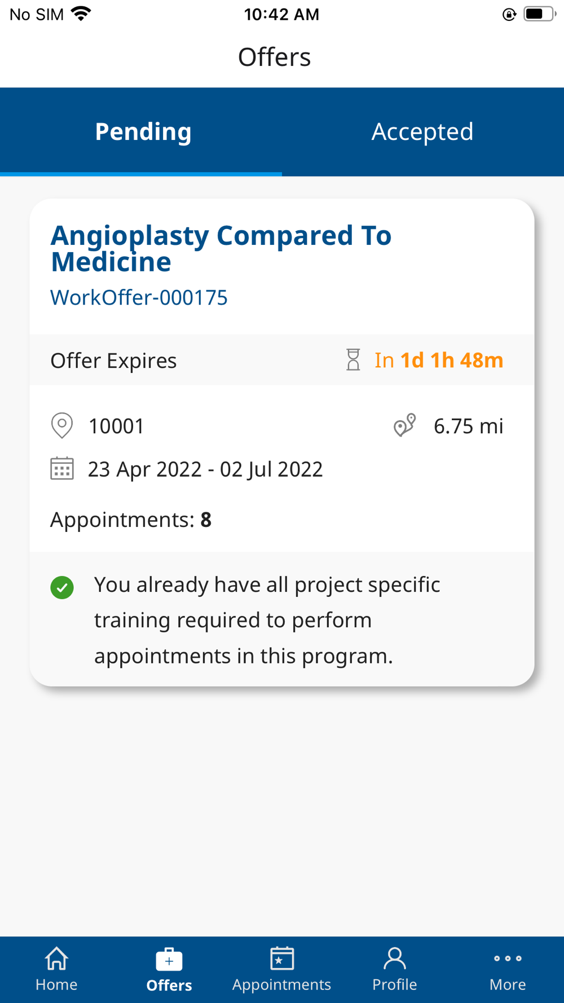Tap the battery icon in status bar
564x1003 pixels.
pos(539,14)
